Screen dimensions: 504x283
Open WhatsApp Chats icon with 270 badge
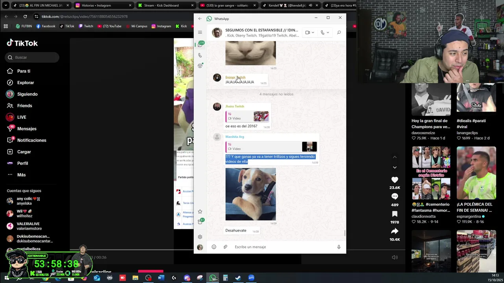point(200,44)
